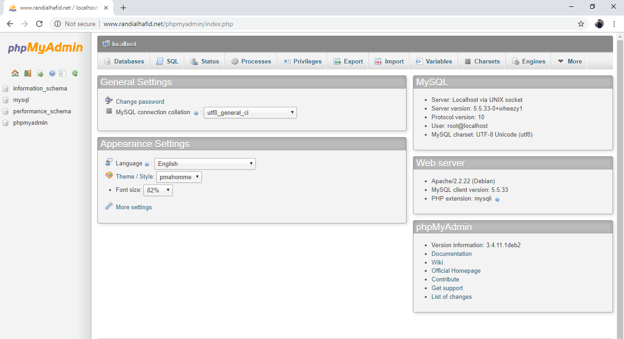This screenshot has width=624, height=339.
Task: Click Server version 5.5.33-0+wheezy1 text
Action: [x=477, y=108]
